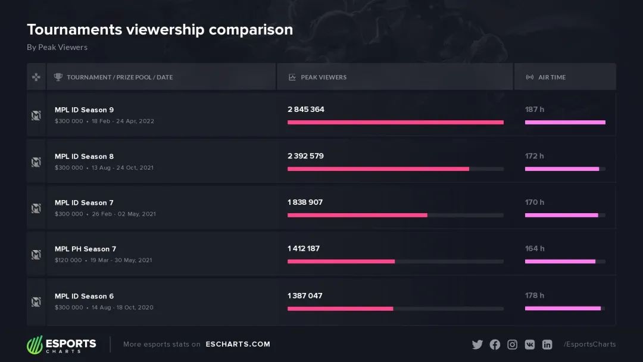
Task: Click the Twitter bird icon
Action: 477,344
